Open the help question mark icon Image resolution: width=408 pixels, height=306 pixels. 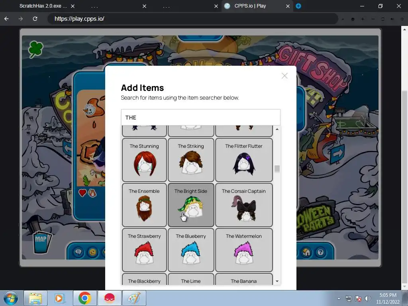click(321, 252)
